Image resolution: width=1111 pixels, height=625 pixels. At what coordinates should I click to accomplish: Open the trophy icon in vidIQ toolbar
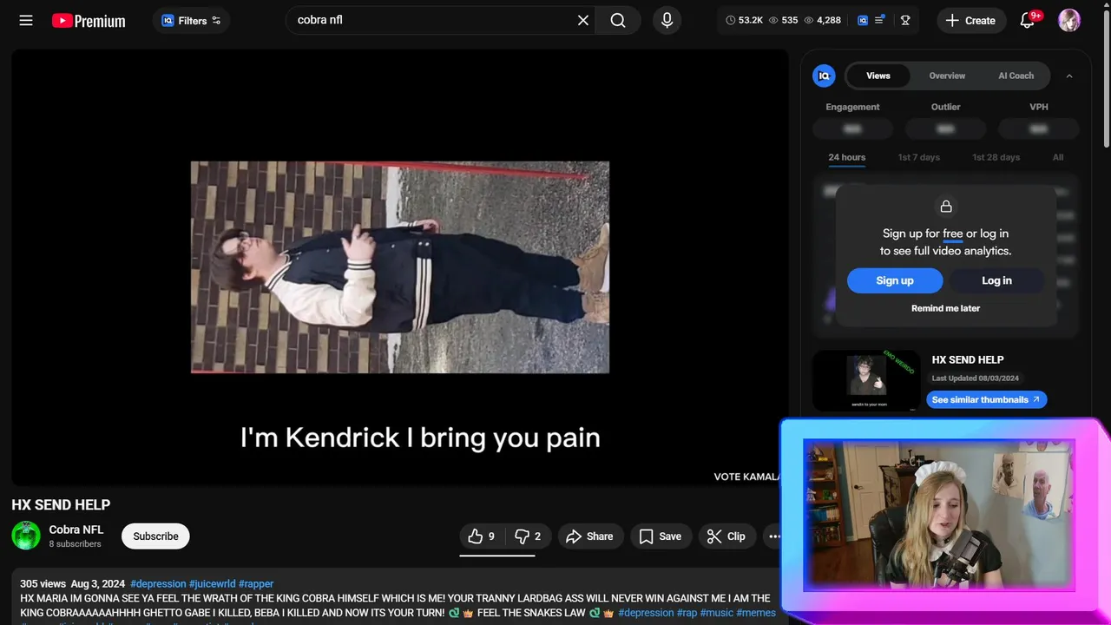(905, 20)
